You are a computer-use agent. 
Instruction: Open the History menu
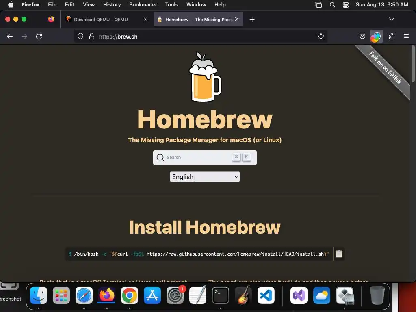(x=112, y=4)
